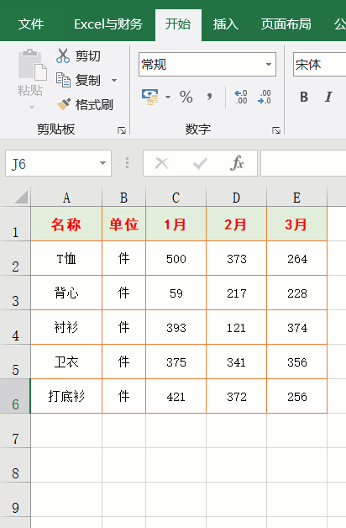The height and width of the screenshot is (528, 346).
Task: Select row 6 header
Action: 15,396
